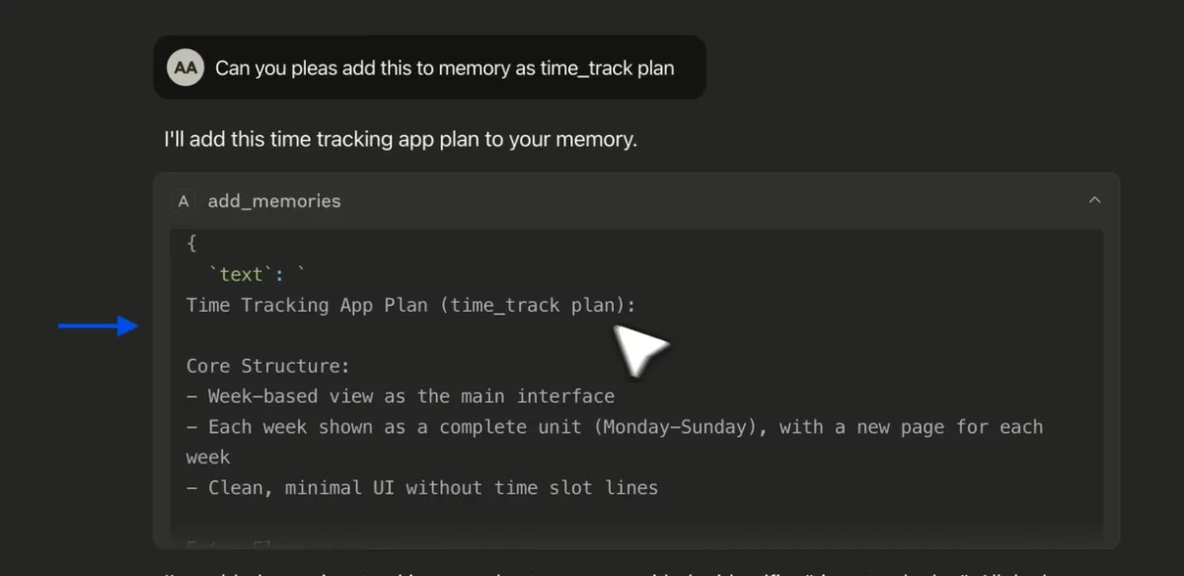
Task: Click the add_memories tool name label
Action: (x=274, y=201)
